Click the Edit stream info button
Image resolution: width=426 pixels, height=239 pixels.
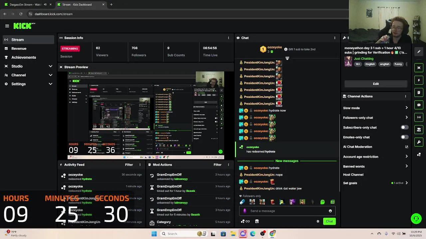click(x=376, y=84)
